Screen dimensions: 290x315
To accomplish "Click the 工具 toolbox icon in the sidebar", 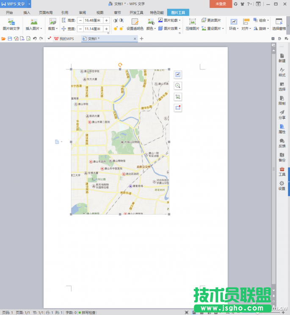I will 282,171.
